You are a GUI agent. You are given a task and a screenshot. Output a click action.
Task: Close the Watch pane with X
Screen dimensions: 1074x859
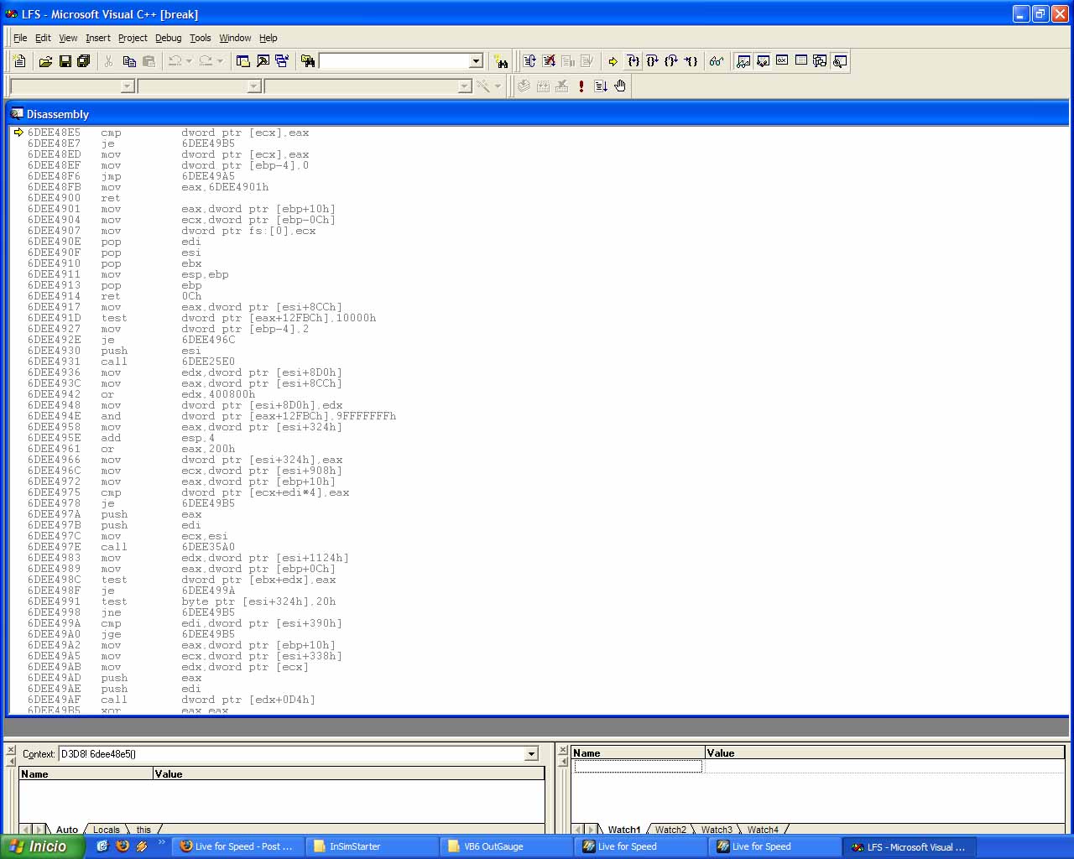tap(563, 750)
